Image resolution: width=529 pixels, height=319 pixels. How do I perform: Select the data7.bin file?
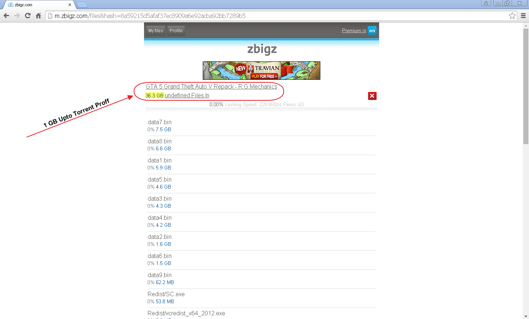coord(159,122)
